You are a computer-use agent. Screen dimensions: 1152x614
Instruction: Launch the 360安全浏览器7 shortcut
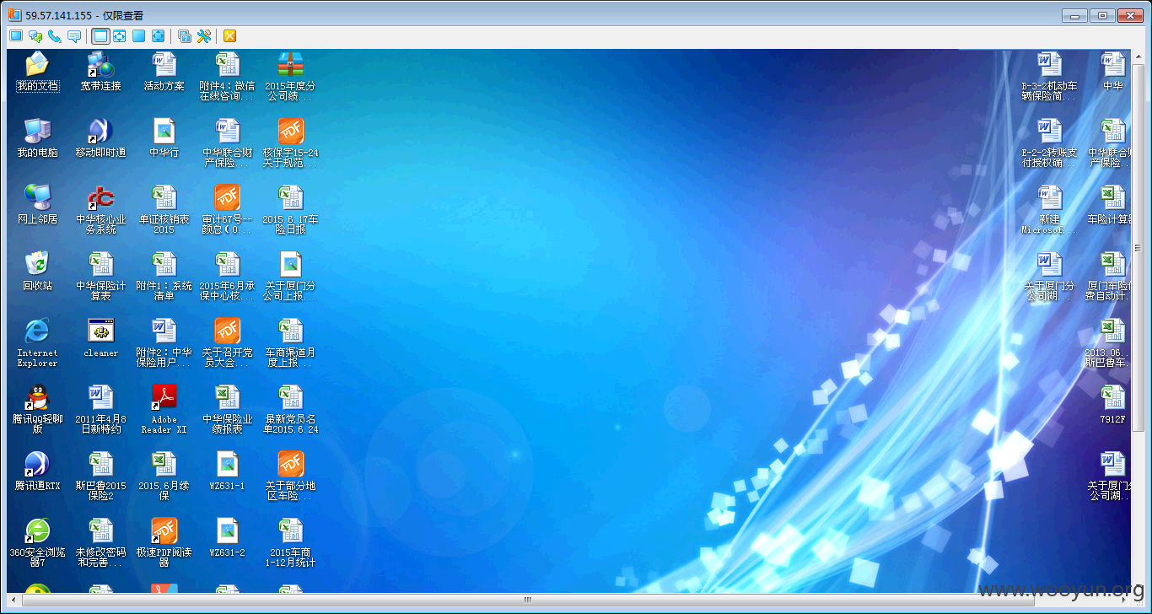click(x=37, y=542)
